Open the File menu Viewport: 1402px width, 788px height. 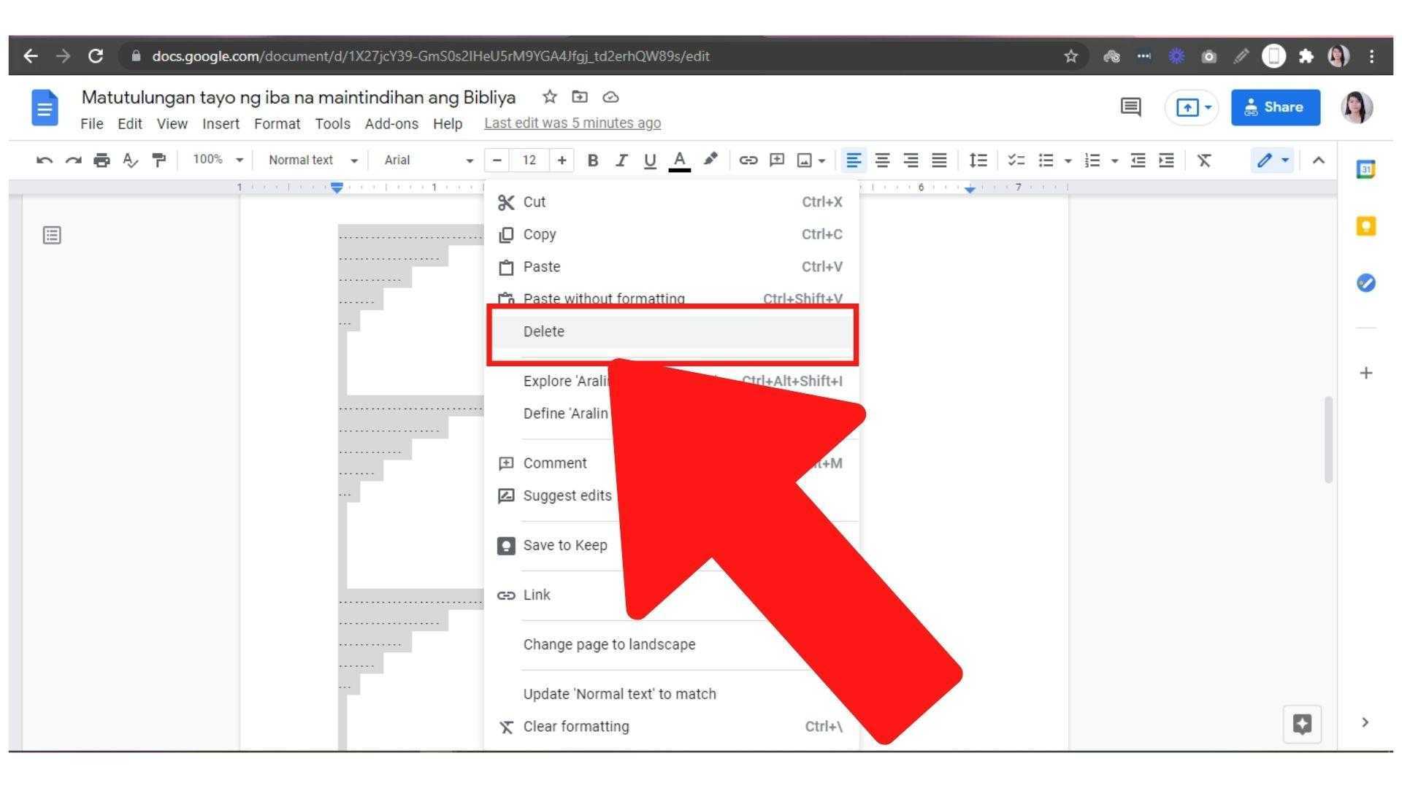(92, 124)
